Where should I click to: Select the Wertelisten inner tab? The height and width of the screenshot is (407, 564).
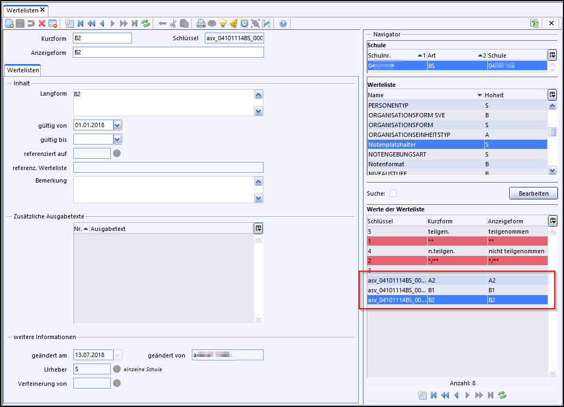pyautogui.click(x=22, y=70)
